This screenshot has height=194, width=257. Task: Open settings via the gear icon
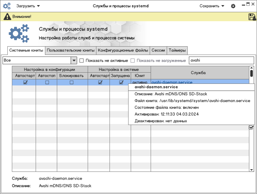[233, 6]
